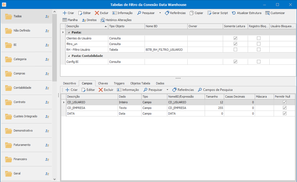
Task: Click the Gerar Script button
Action: click(x=218, y=13)
